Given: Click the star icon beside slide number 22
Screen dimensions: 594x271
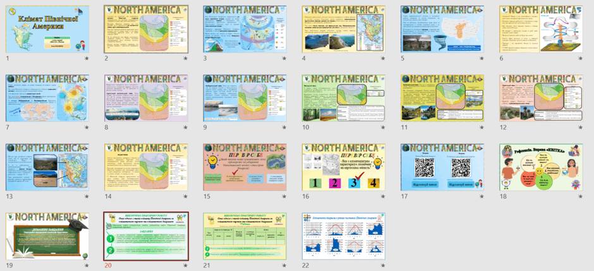Looking at the screenshot, I should point(383,266).
